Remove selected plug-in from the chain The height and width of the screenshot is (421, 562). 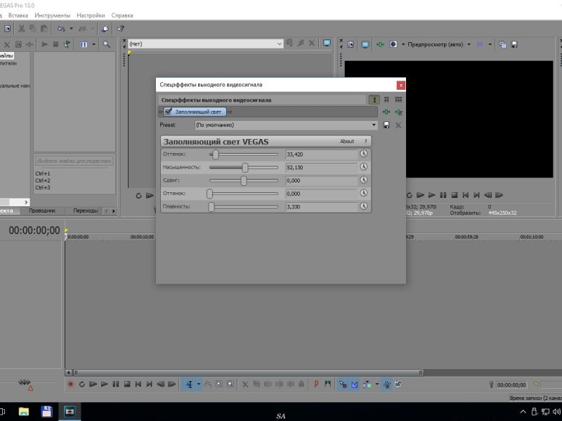click(398, 112)
